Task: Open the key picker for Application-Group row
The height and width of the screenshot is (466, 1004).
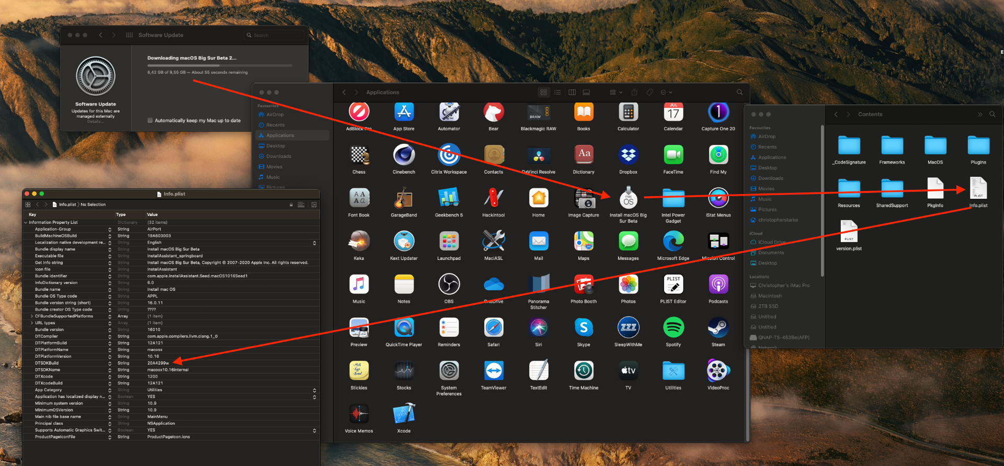Action: coord(110,230)
